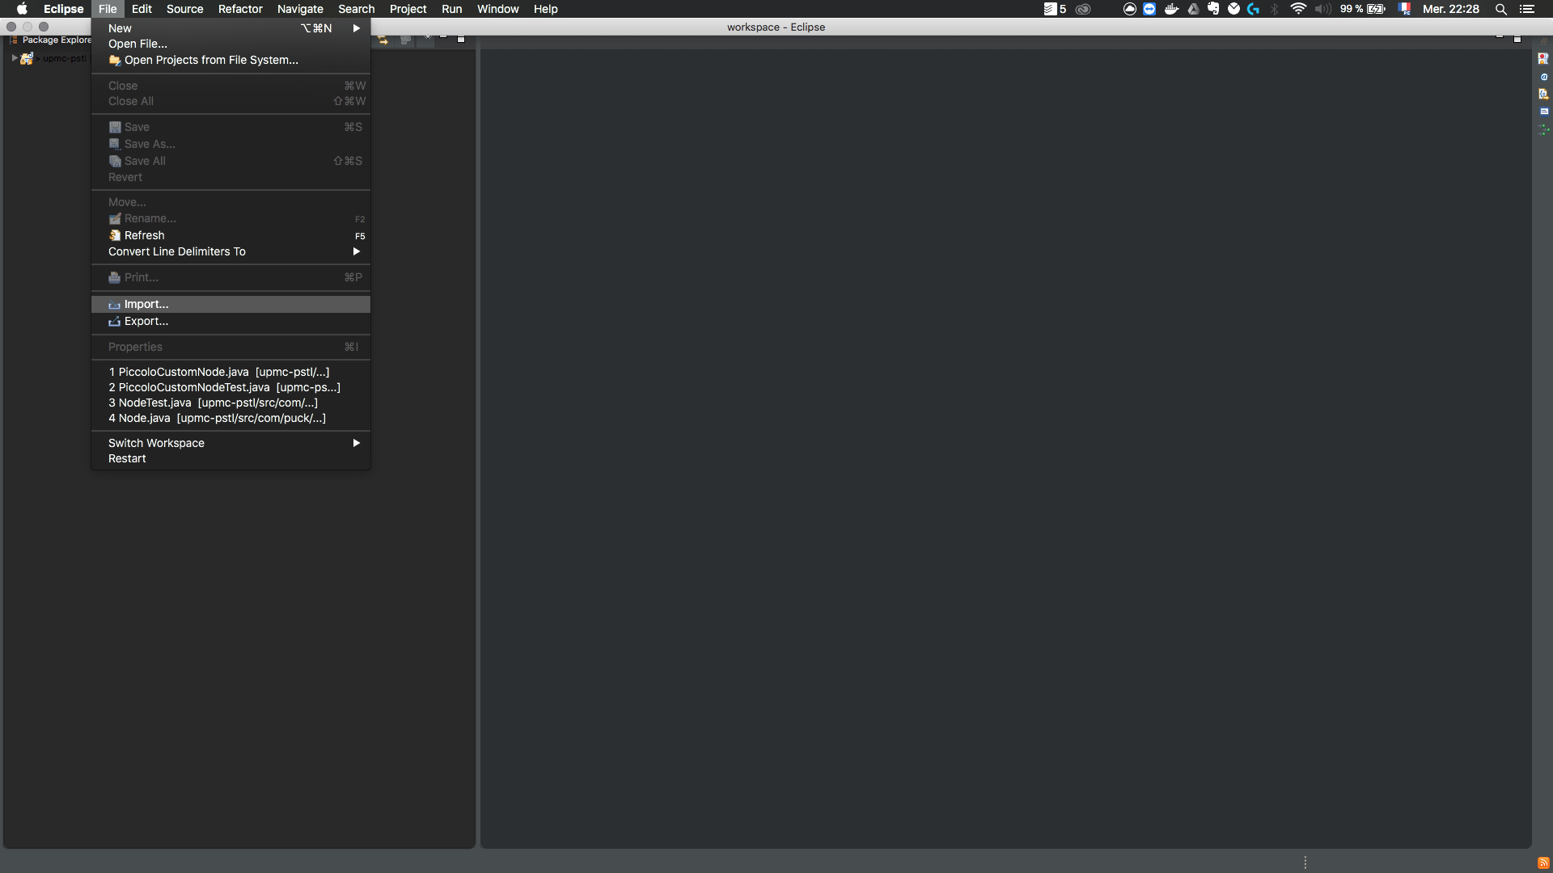Screen dimensions: 1553x873
Task: Click the battery status indicator
Action: (1363, 9)
